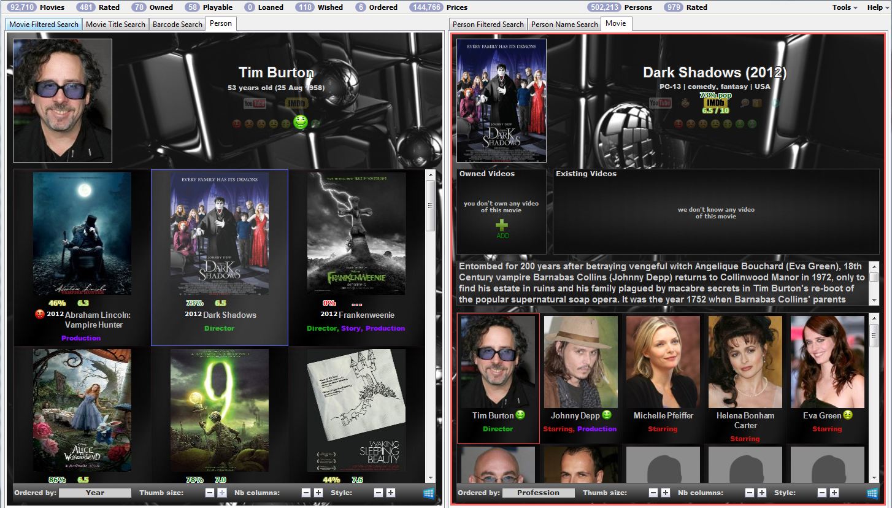Screen dimensions: 892x508
Task: Decrease Thumb size in the Person panel
Action: pos(210,493)
